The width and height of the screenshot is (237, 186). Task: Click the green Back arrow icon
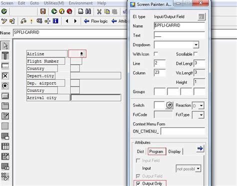tap(54, 11)
